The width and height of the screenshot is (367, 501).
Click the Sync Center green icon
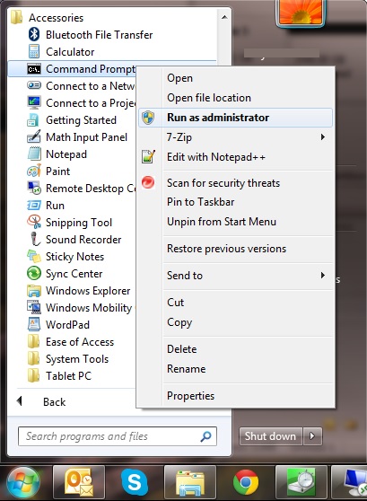pos(34,273)
